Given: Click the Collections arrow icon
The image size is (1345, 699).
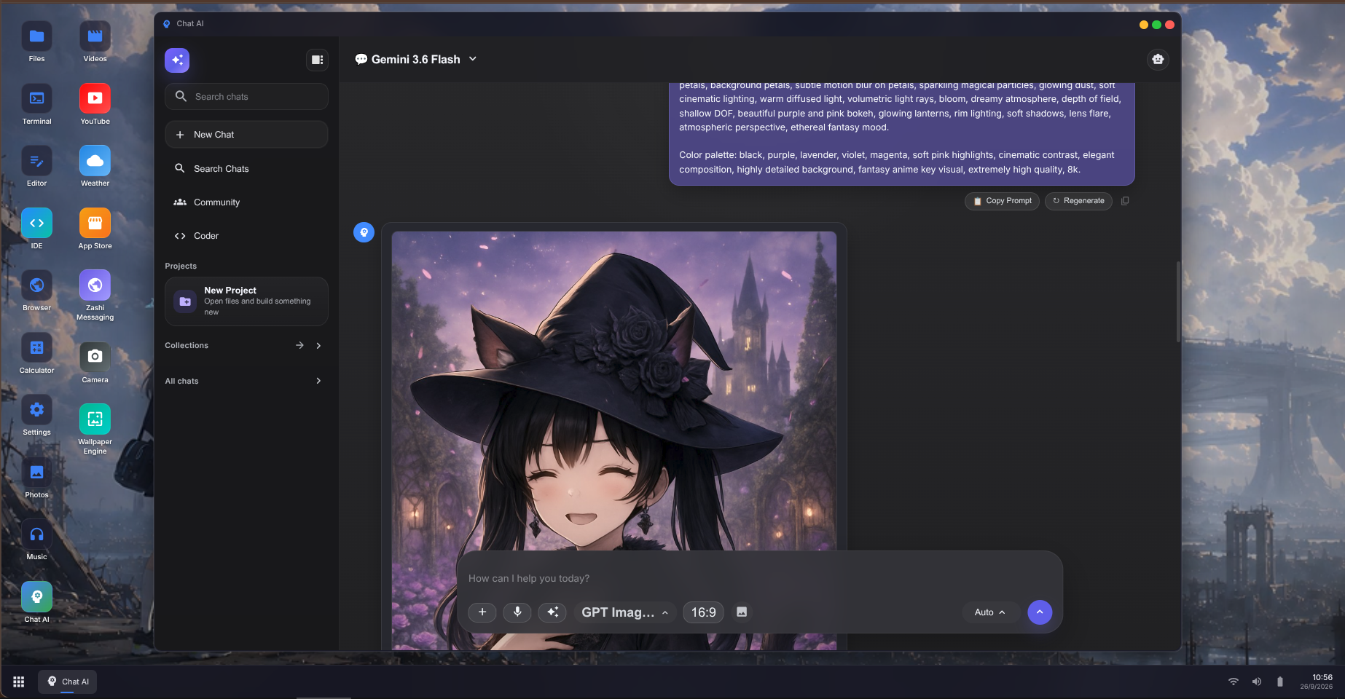Looking at the screenshot, I should (299, 345).
